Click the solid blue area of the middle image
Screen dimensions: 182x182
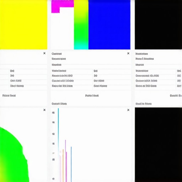(109, 25)
